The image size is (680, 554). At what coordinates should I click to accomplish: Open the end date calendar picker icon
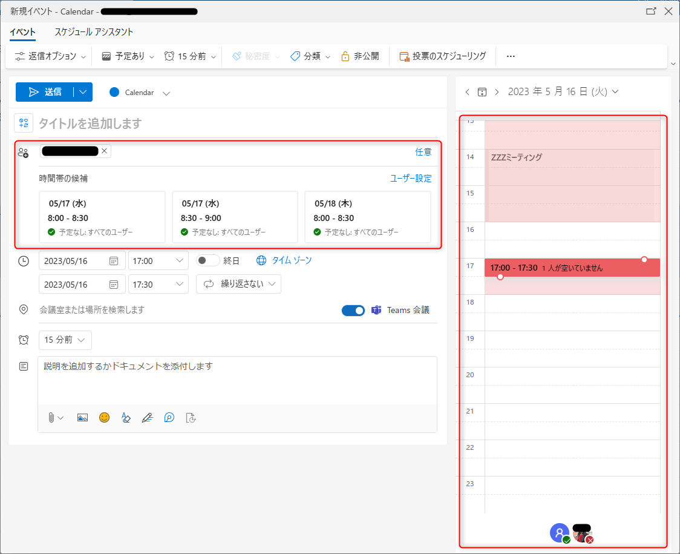pyautogui.click(x=114, y=285)
